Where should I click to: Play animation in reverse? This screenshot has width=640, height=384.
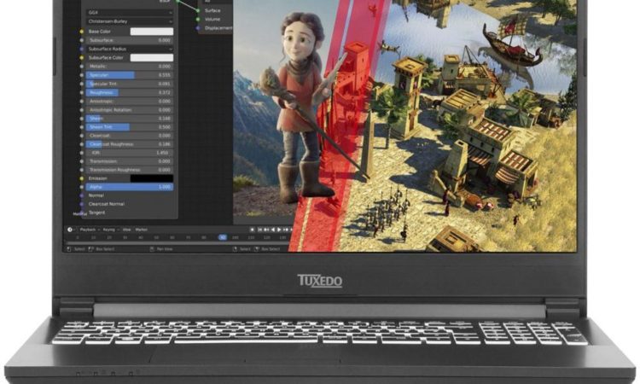click(273, 230)
